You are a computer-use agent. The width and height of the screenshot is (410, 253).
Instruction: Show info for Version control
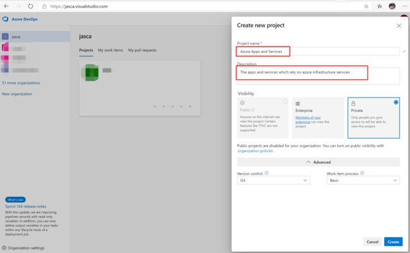tap(266, 173)
